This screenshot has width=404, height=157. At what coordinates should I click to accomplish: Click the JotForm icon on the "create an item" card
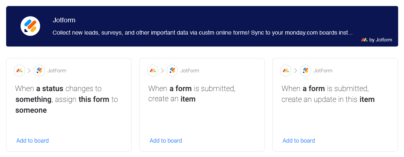pyautogui.click(x=172, y=71)
